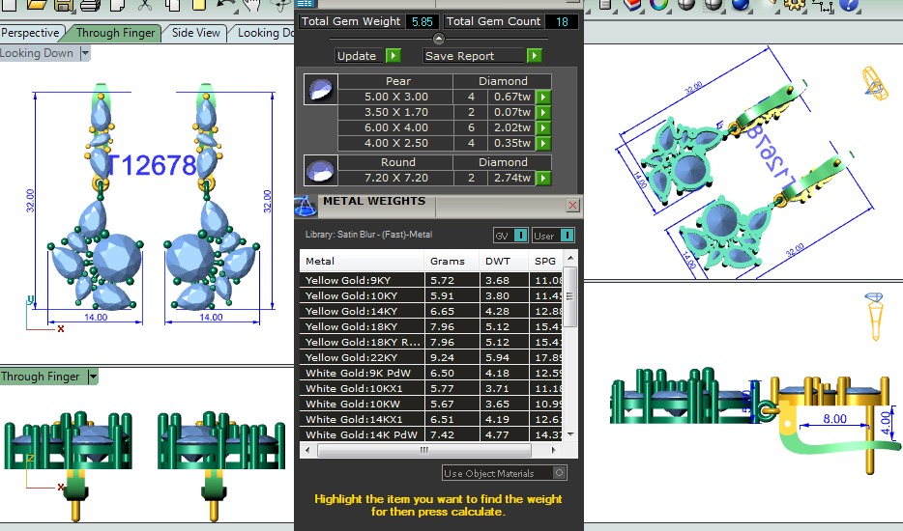Click the Undo arrow icon

(225, 5)
